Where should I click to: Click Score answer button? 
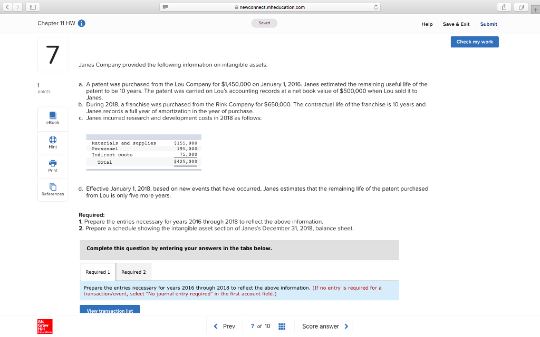click(325, 326)
